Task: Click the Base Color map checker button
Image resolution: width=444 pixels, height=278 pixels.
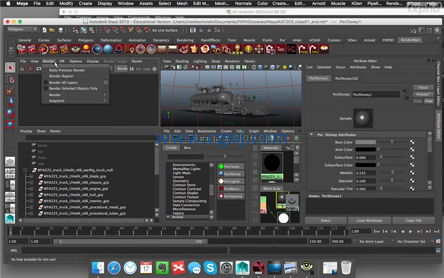Action: point(412,142)
